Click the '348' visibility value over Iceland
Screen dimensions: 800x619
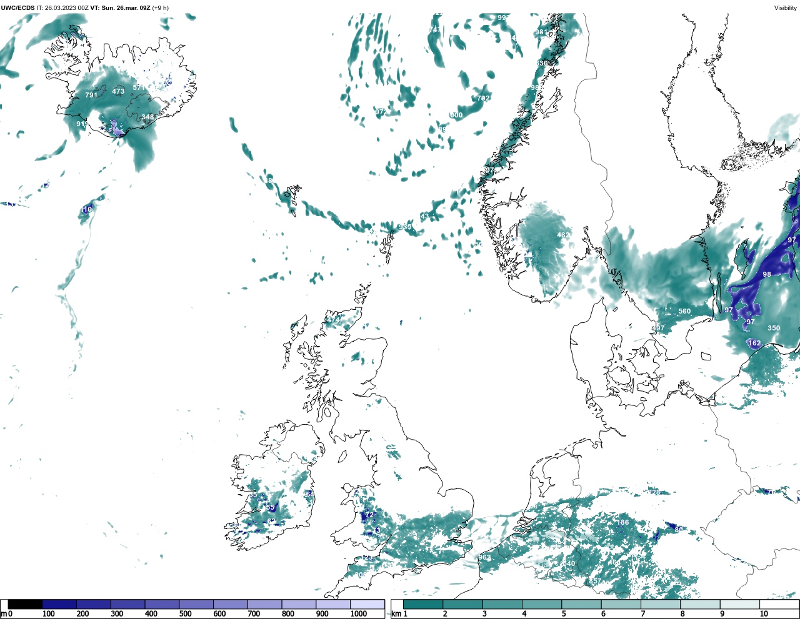point(147,117)
